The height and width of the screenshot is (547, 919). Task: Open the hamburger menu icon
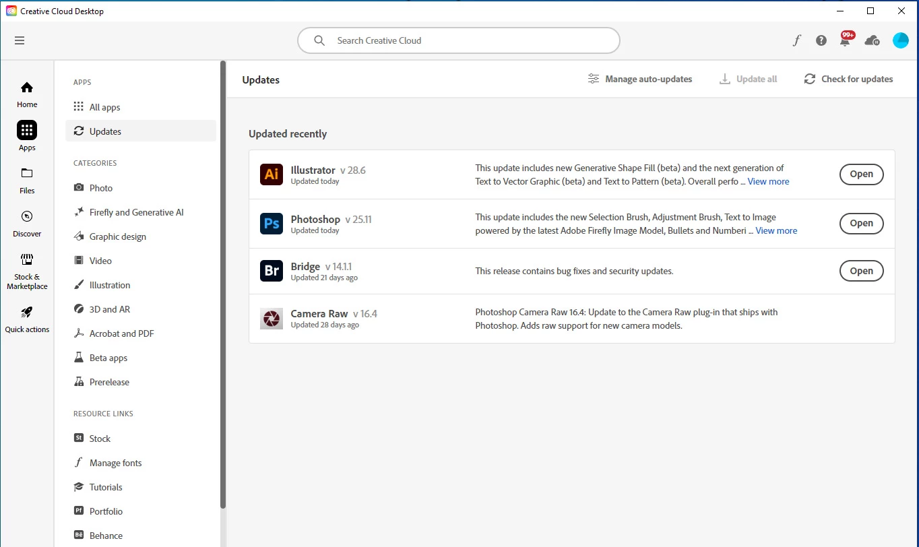20,40
